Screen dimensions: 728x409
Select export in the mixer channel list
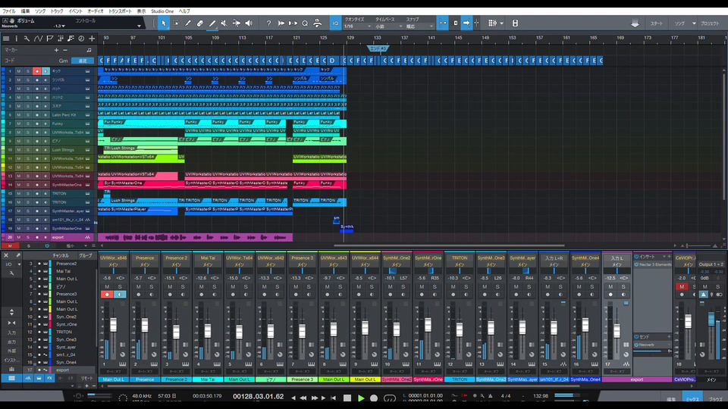click(x=63, y=370)
